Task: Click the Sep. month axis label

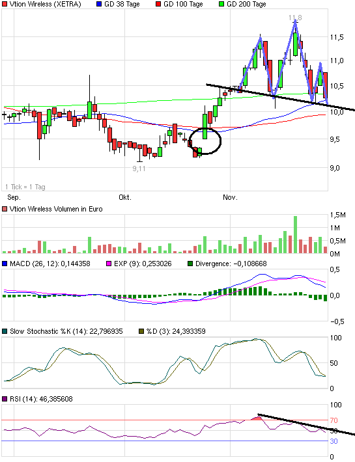Action: (x=14, y=197)
